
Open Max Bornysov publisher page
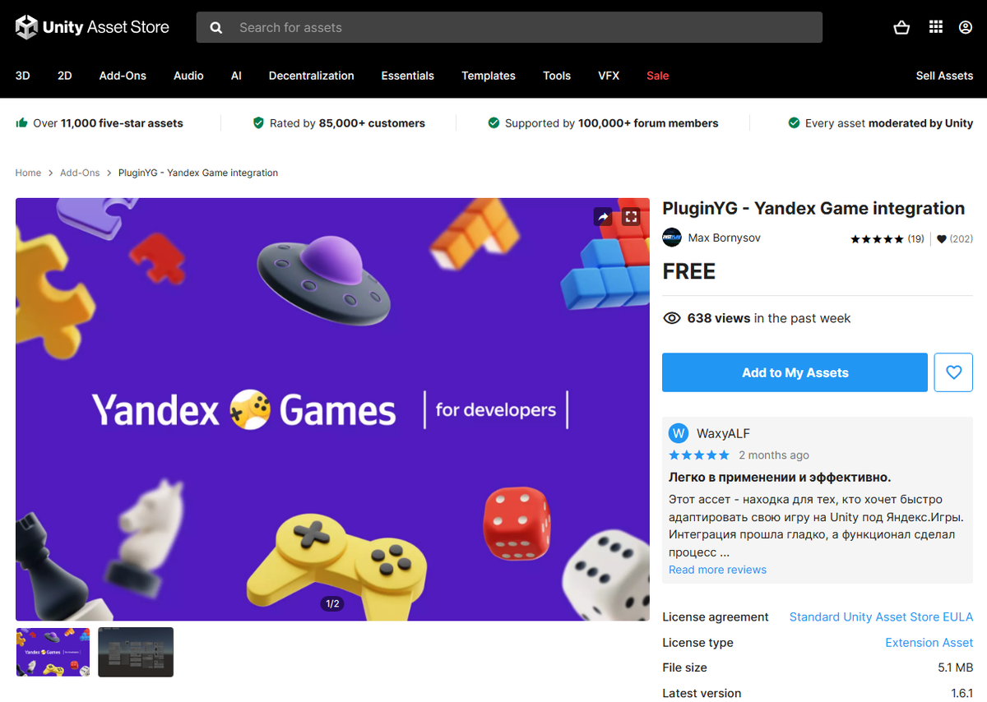coord(724,238)
